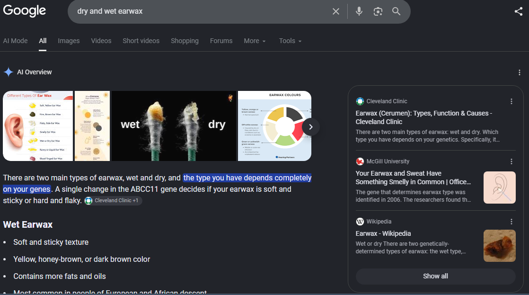Open Earwax Colours chart image
The height and width of the screenshot is (295, 529).
(x=274, y=126)
